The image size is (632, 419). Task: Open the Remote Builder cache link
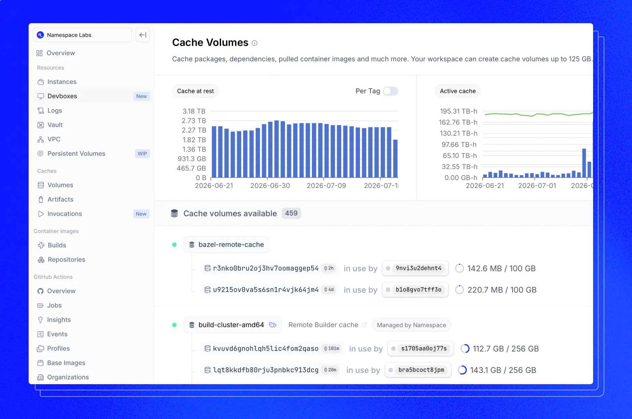click(323, 325)
